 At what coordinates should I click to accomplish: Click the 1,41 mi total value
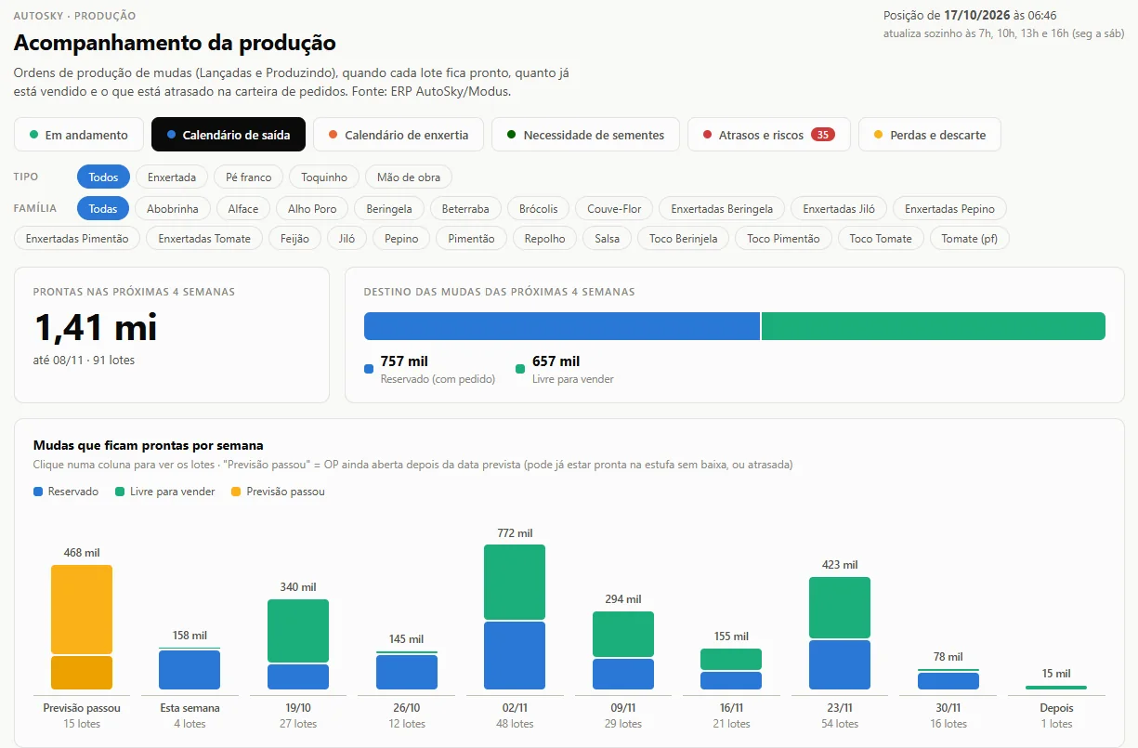pos(96,327)
